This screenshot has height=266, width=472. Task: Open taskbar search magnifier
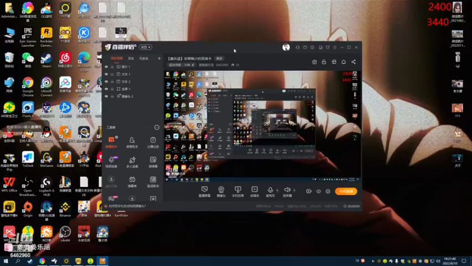(x=18, y=261)
